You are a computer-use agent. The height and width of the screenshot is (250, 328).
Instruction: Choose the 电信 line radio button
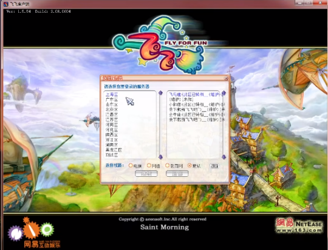click(x=131, y=165)
